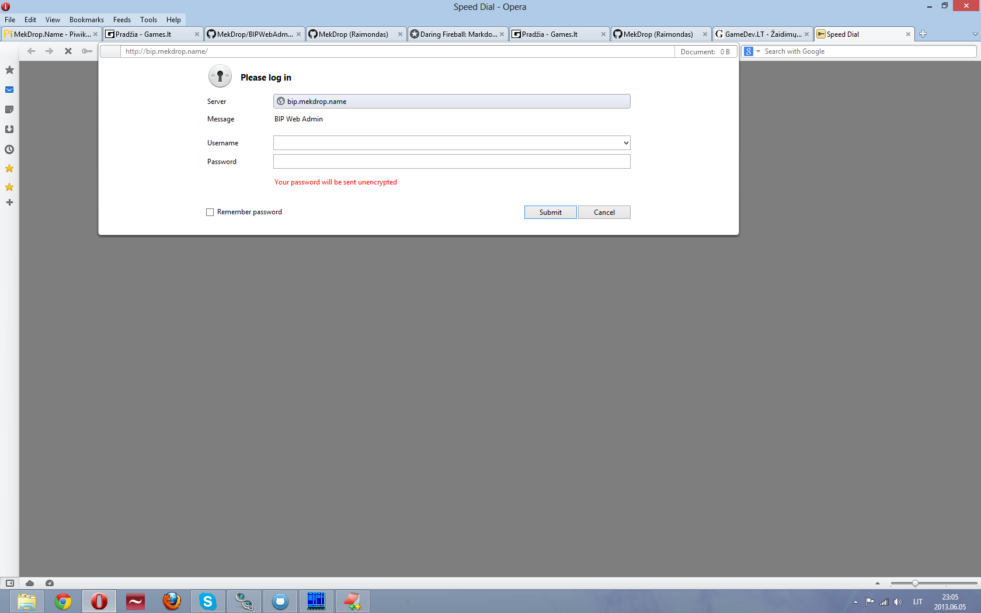Click the Server field bip.mekdrop.name
Image resolution: width=981 pixels, height=613 pixels.
tap(452, 102)
